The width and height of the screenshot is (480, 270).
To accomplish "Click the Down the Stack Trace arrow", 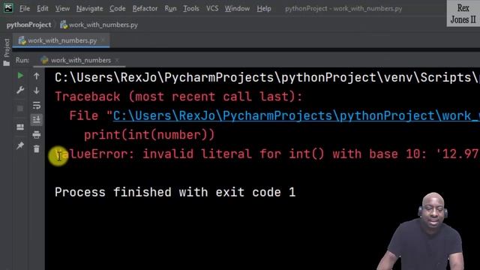I will point(37,91).
